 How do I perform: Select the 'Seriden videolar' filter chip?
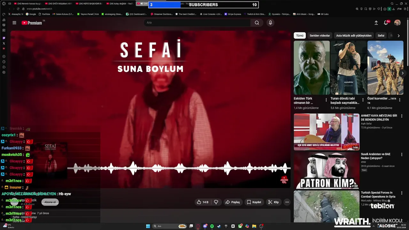click(x=320, y=35)
